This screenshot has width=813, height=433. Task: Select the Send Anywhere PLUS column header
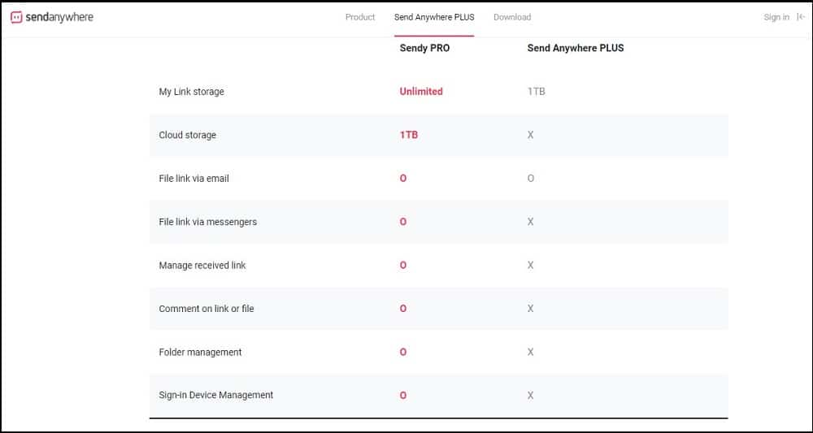(576, 48)
